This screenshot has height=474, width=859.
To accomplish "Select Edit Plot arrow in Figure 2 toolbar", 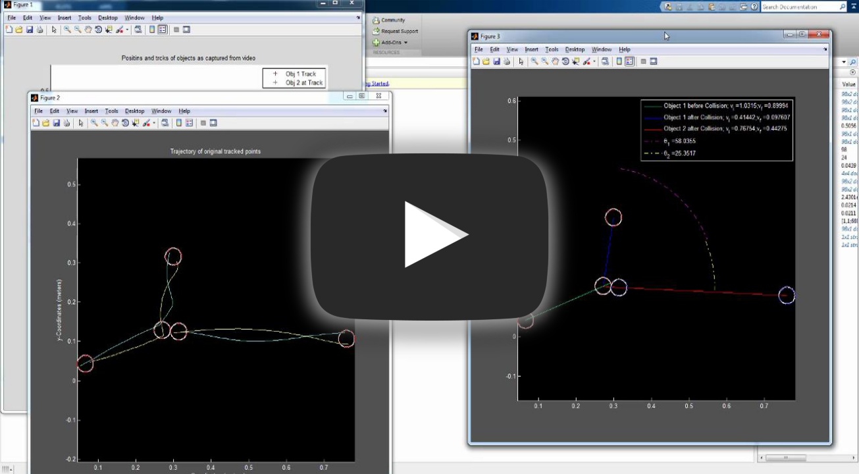I will (81, 122).
